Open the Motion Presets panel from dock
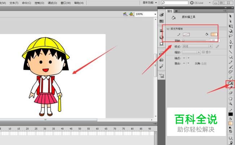 coord(161,67)
